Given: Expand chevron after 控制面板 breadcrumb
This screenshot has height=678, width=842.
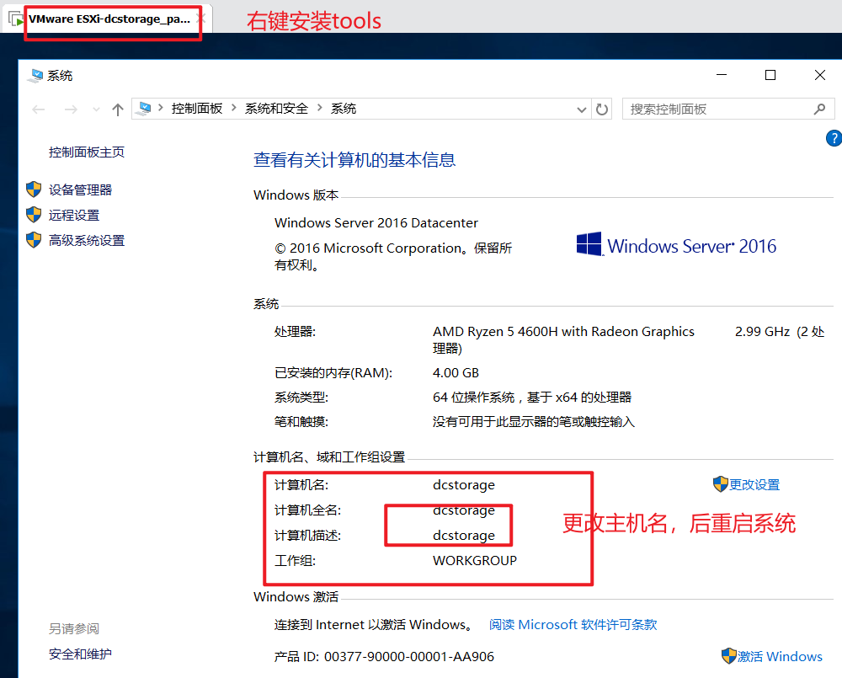Looking at the screenshot, I should 233,108.
